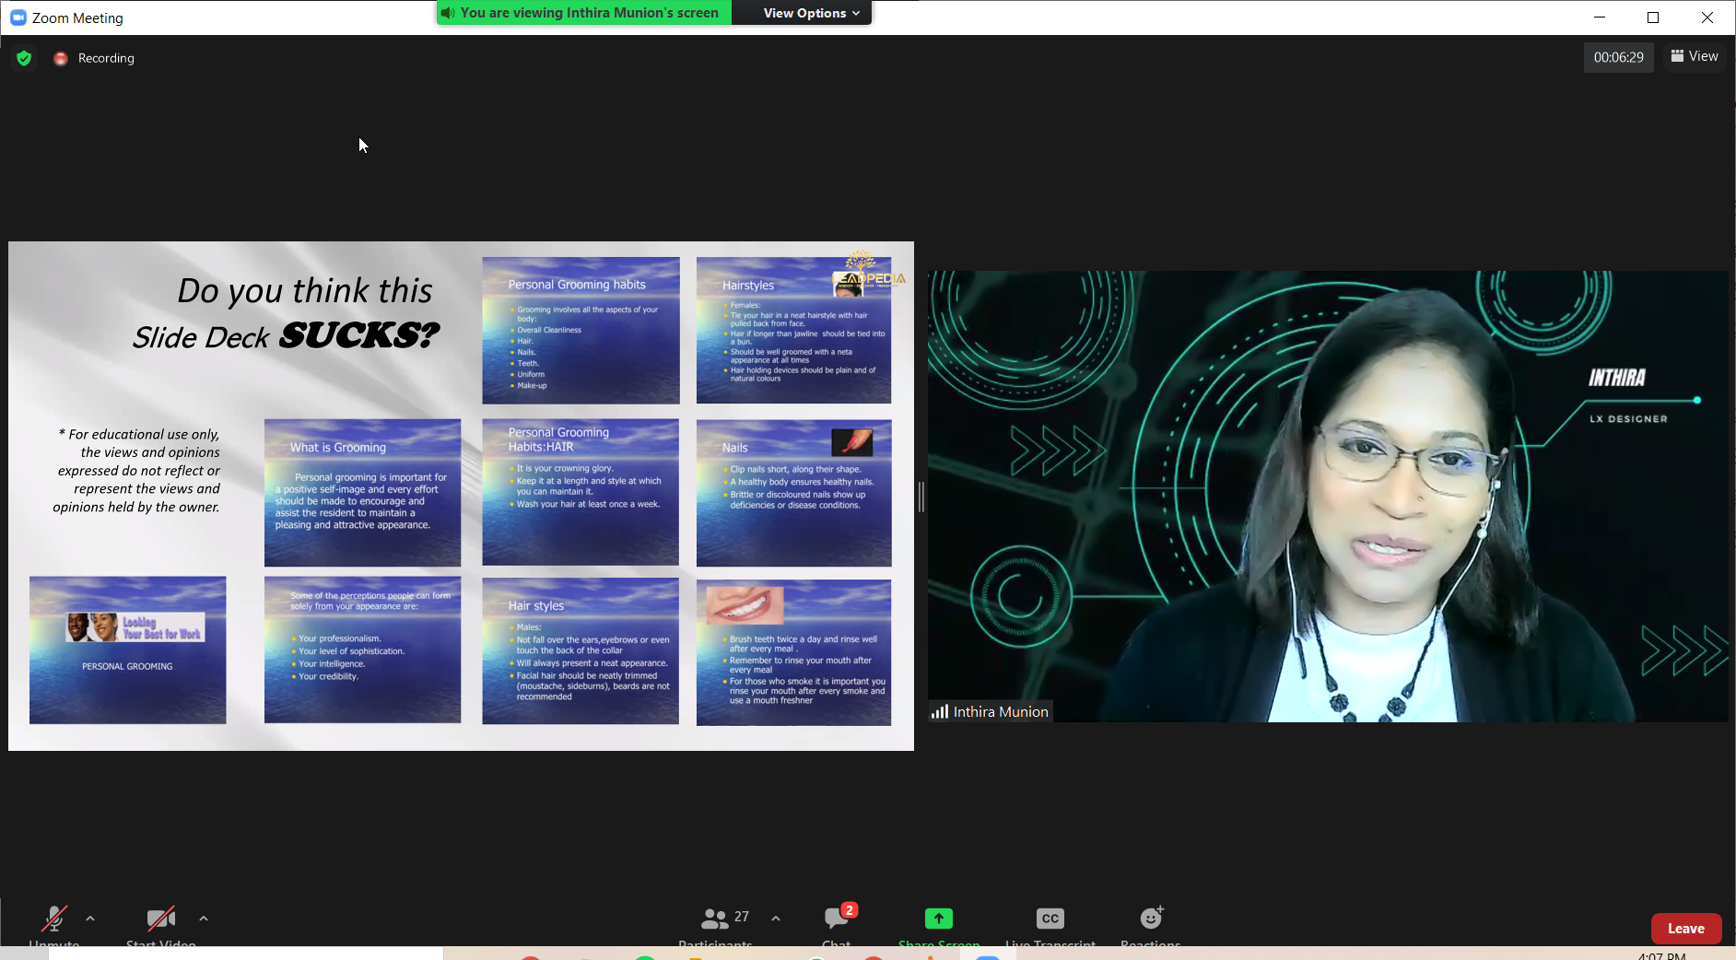Click the Leadpedia logo on the slide
1736x960 pixels.
click(868, 271)
